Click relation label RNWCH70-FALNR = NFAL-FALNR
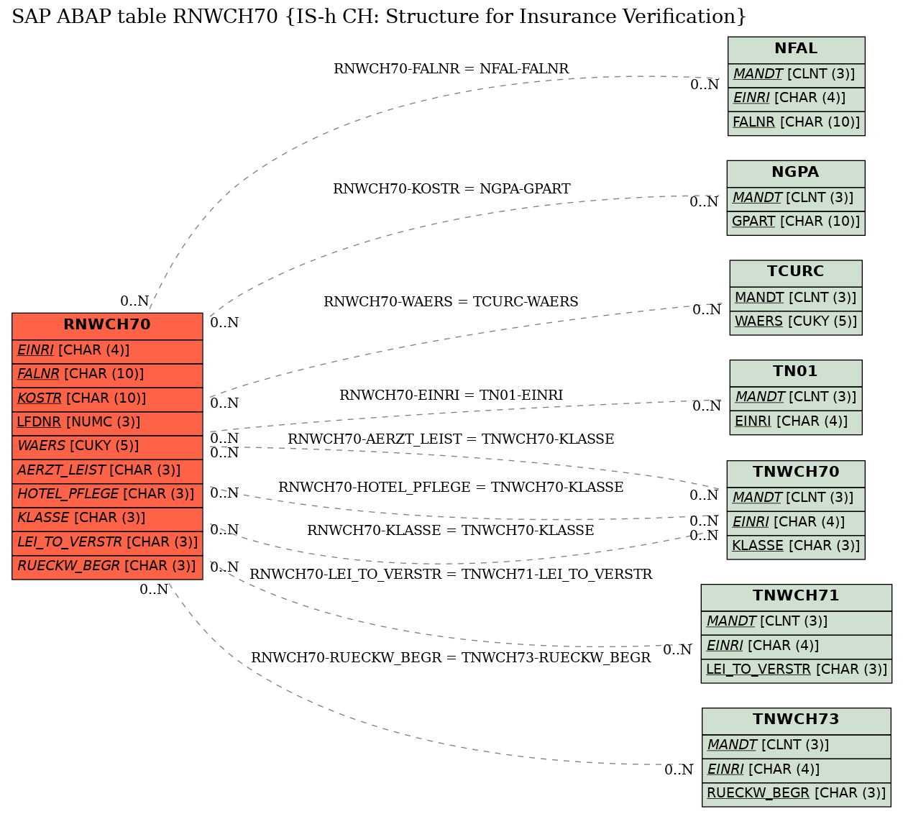 pos(451,69)
